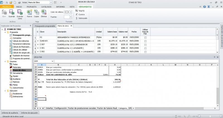Enable FSR checkbox for C 002 row
223x118 pixels.
click(x=145, y=52)
